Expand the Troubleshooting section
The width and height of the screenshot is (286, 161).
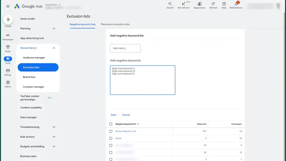(54, 127)
